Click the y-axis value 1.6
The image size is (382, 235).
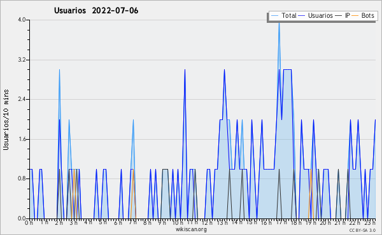tap(22, 139)
